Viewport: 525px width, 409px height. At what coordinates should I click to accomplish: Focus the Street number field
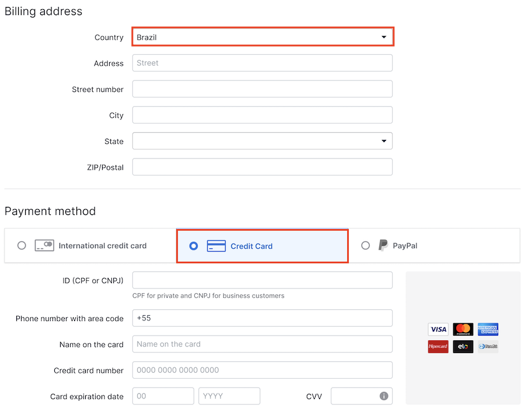[262, 89]
